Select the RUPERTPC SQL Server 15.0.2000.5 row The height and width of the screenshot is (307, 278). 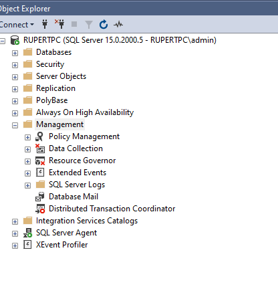point(120,40)
